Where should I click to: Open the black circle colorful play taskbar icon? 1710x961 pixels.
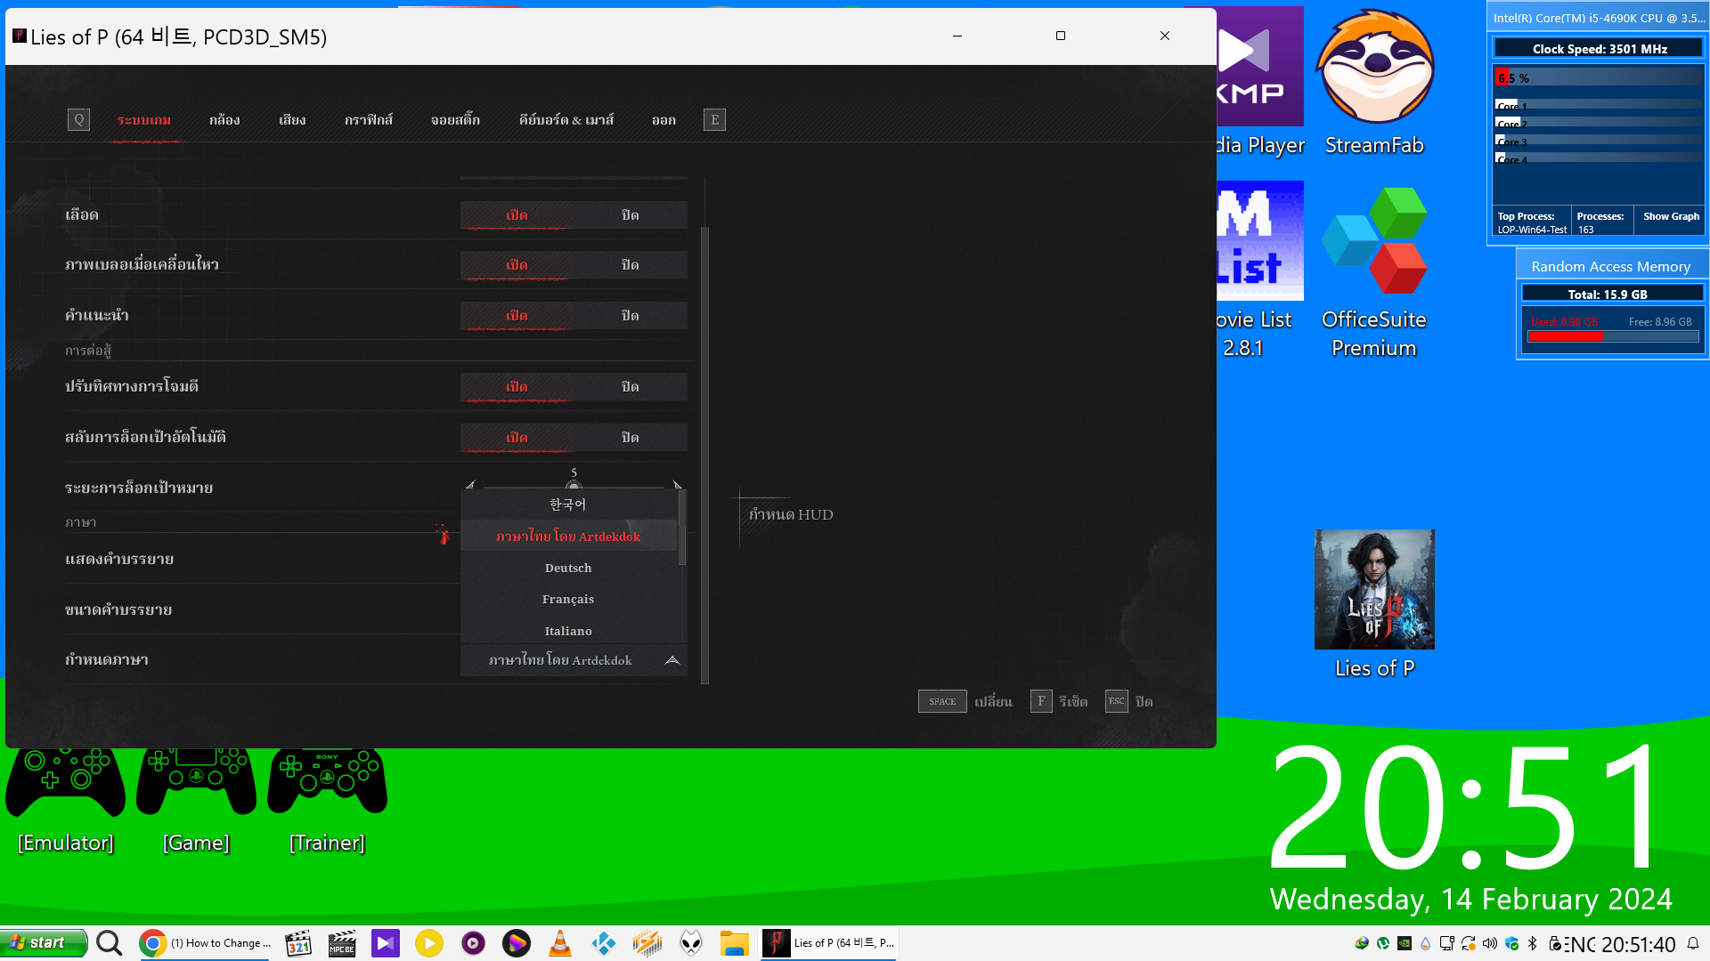[x=517, y=943]
